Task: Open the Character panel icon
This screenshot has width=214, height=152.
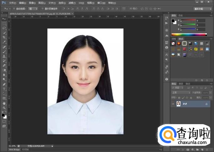Action: (x=167, y=55)
